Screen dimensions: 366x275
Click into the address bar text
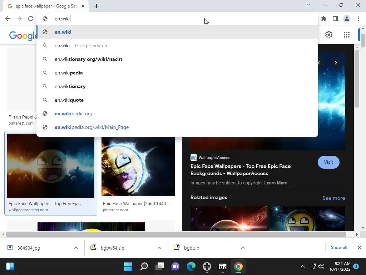(62, 19)
